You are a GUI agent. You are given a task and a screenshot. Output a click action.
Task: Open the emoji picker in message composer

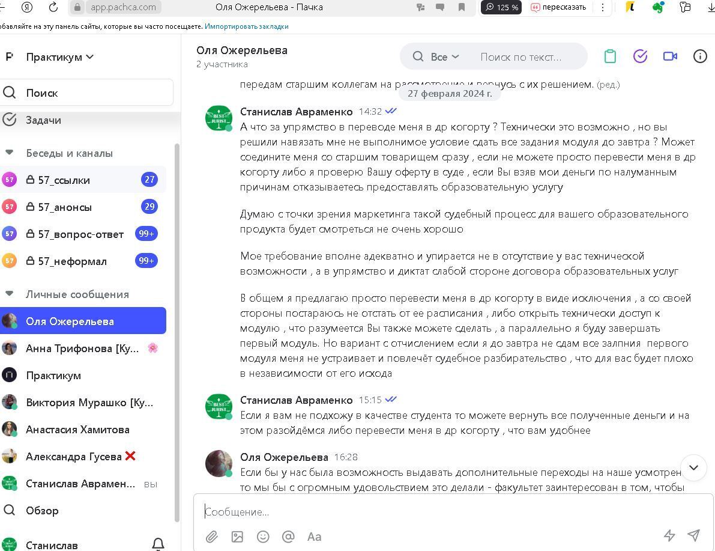point(263,537)
